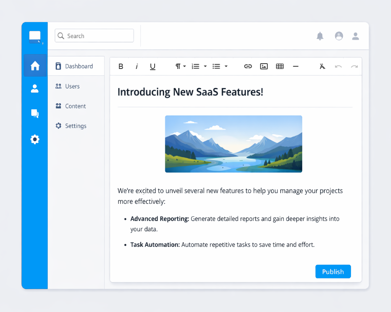Insert a hyperlink

[248, 66]
